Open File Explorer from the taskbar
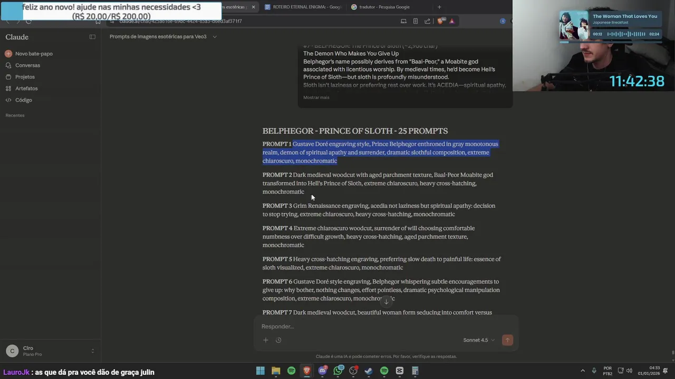 pyautogui.click(x=276, y=371)
